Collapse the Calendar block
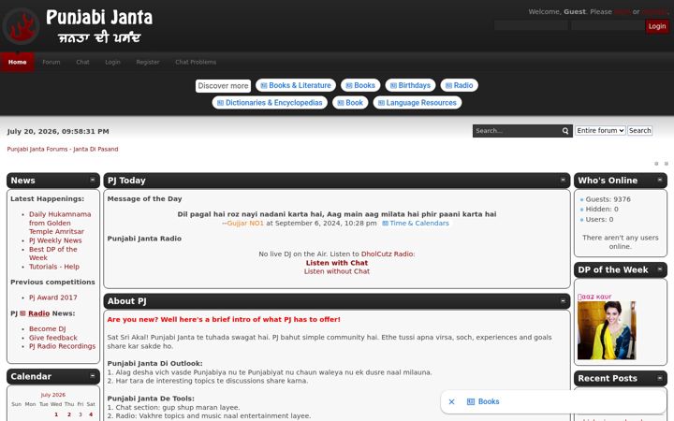The width and height of the screenshot is (674, 421). tap(93, 376)
